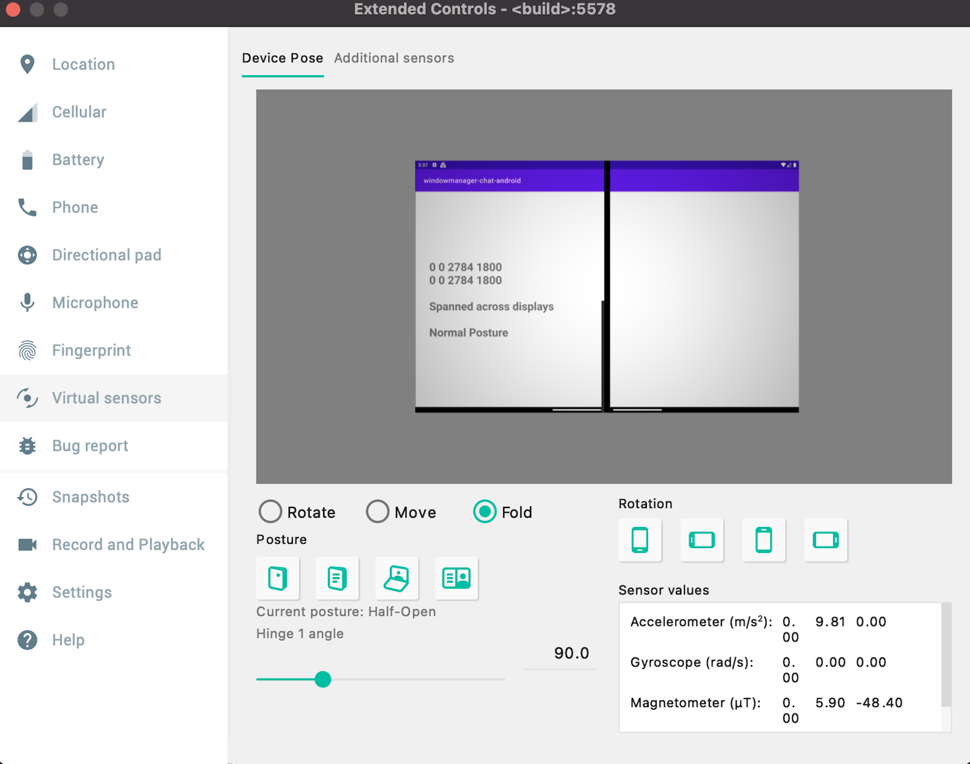Open the Battery controls

click(x=78, y=159)
